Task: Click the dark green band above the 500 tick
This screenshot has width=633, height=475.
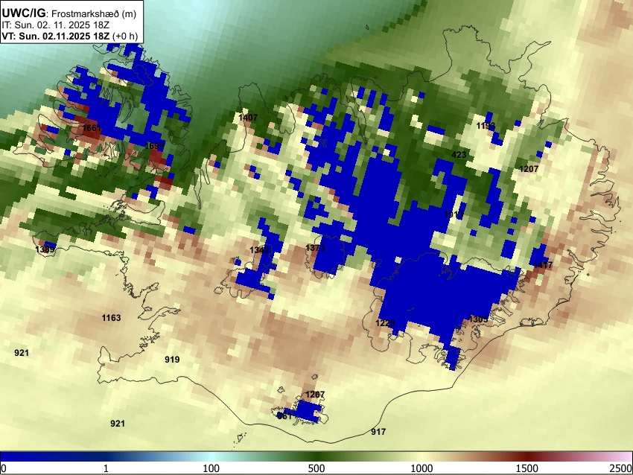Action: tap(316, 456)
